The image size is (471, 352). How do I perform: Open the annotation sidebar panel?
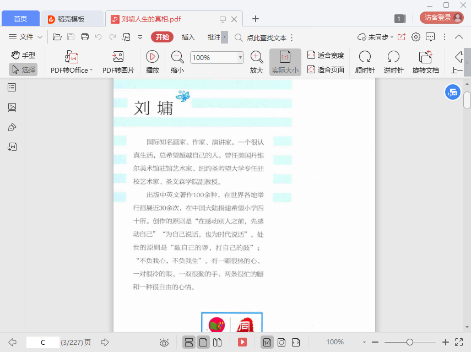[x=12, y=127]
